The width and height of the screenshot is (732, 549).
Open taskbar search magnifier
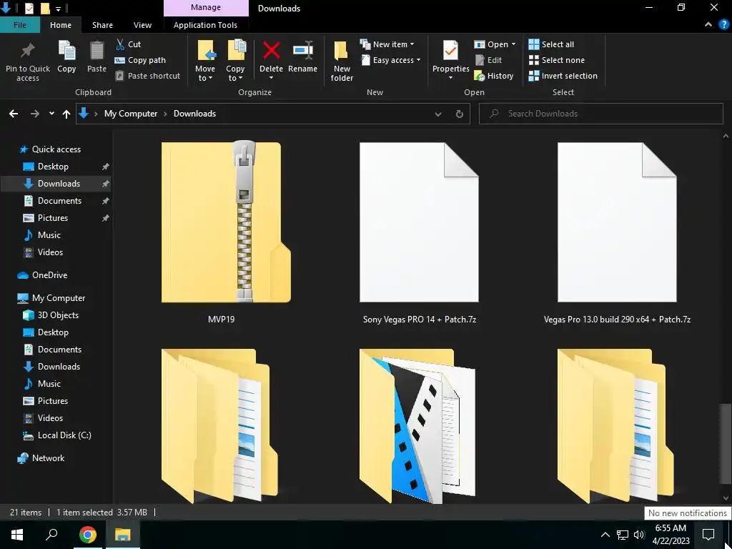click(51, 535)
